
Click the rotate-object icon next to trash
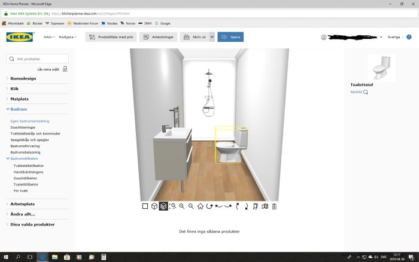pyautogui.click(x=256, y=206)
